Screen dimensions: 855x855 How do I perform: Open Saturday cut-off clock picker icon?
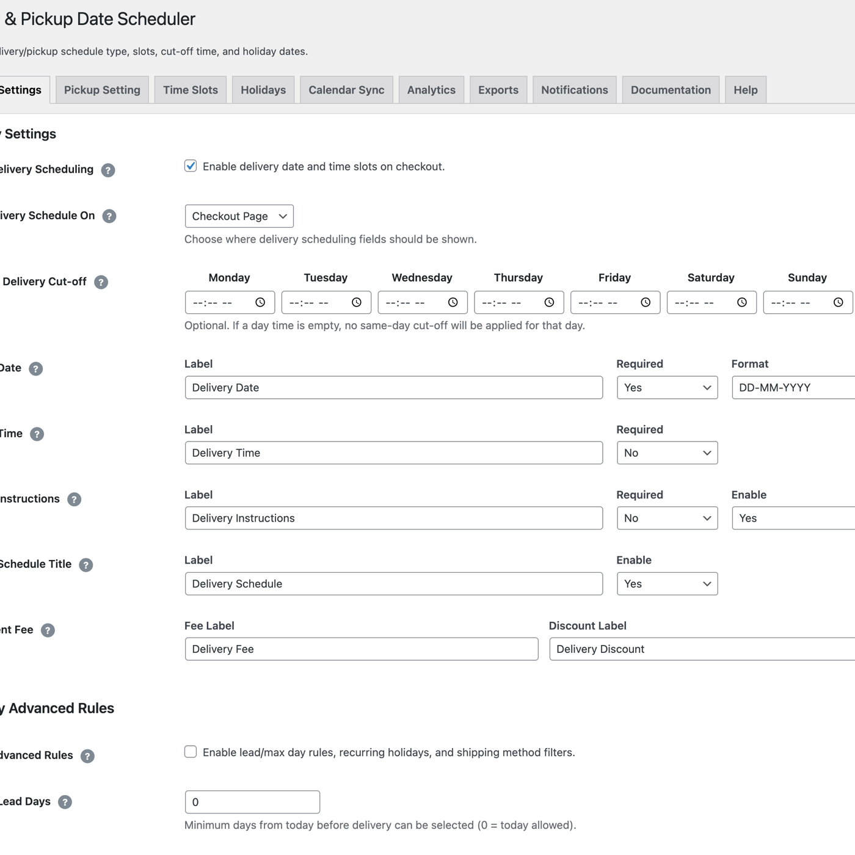tap(742, 302)
